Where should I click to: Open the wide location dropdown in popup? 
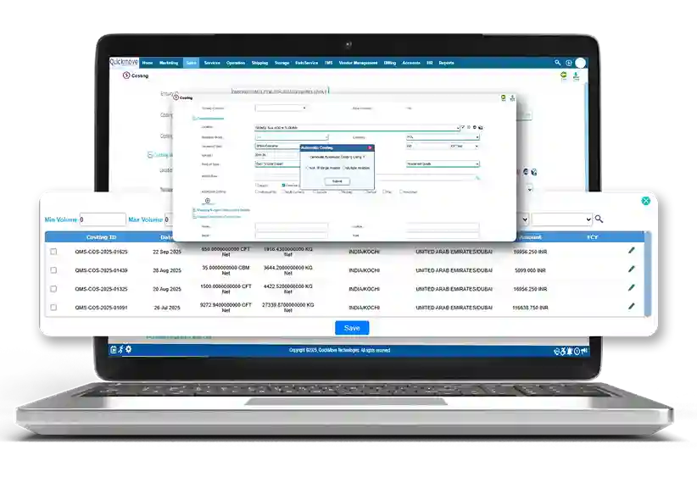click(357, 128)
